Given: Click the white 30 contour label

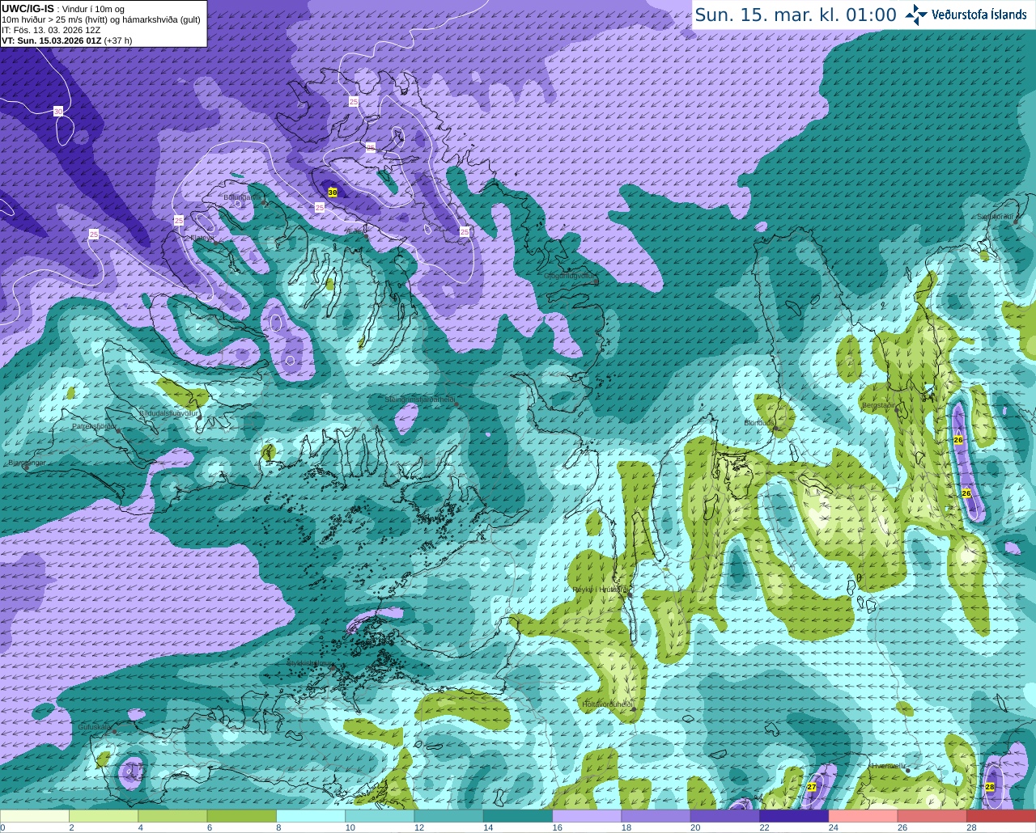Looking at the screenshot, I should coord(58,111).
